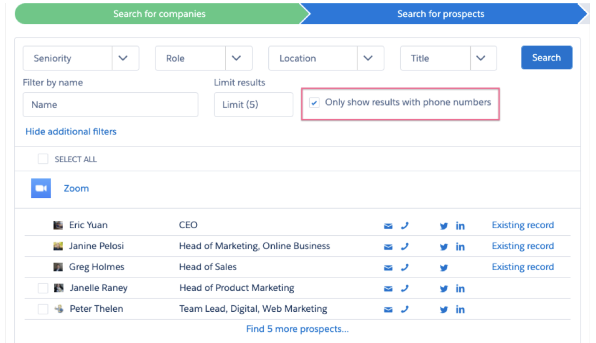Go to Search for prospects step
This screenshot has width=596, height=343.
click(441, 14)
